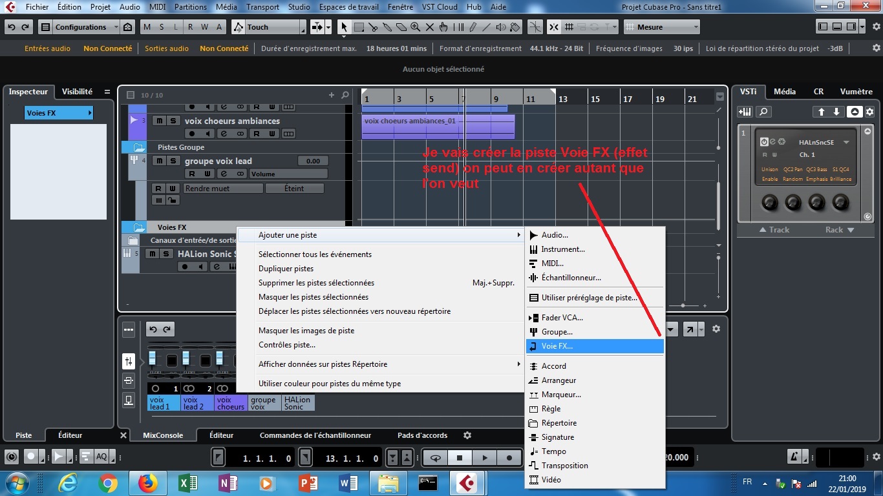Expand Afficher données sur pistes Répertoire submenu
Viewport: 883px width, 496px height.
[x=380, y=364]
